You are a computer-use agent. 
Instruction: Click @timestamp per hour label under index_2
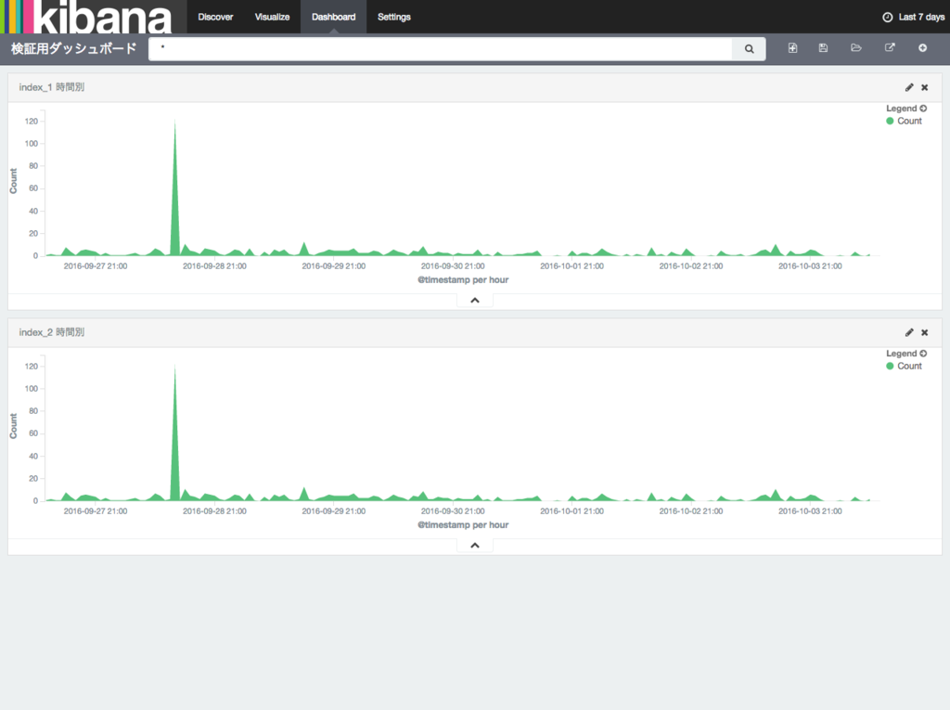[463, 524]
